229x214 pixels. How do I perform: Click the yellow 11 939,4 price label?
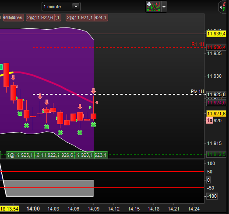[x=216, y=34]
